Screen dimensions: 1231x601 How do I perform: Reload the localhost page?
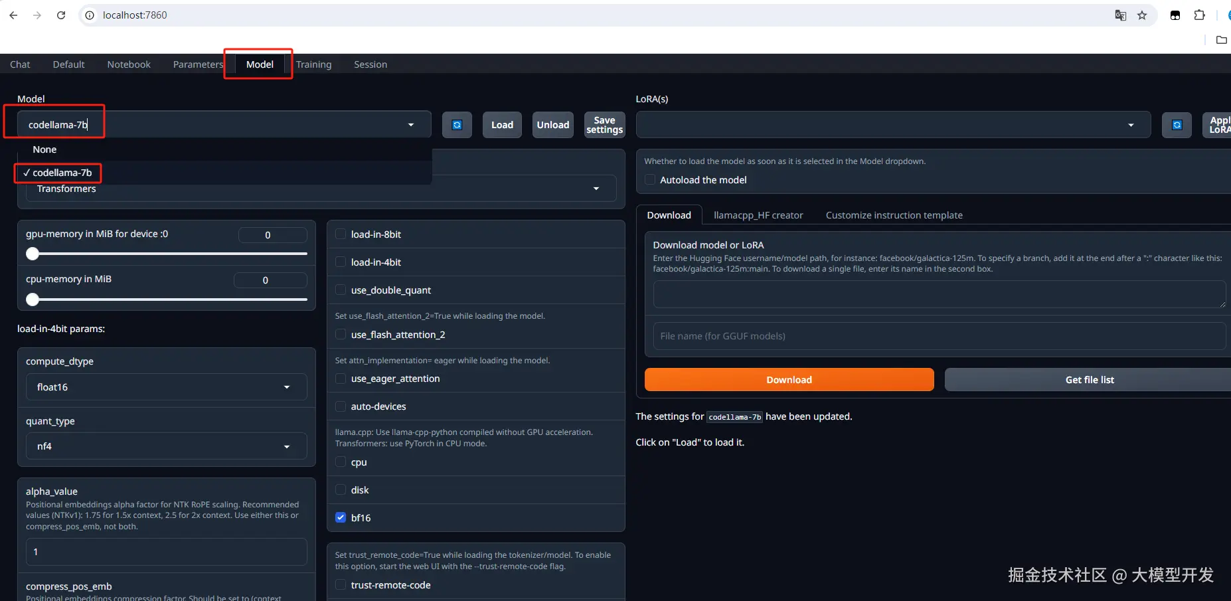pos(61,15)
